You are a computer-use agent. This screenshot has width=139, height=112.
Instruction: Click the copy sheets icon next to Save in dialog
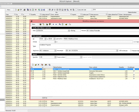[x=43, y=24]
